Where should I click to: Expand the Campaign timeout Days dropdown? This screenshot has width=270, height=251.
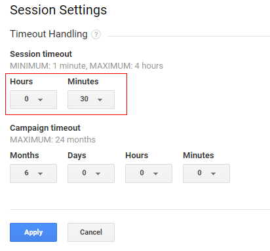(x=91, y=173)
